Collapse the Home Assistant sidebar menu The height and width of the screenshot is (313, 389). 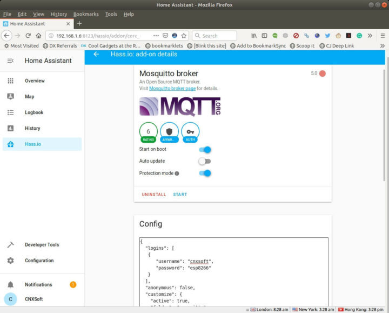(10, 61)
